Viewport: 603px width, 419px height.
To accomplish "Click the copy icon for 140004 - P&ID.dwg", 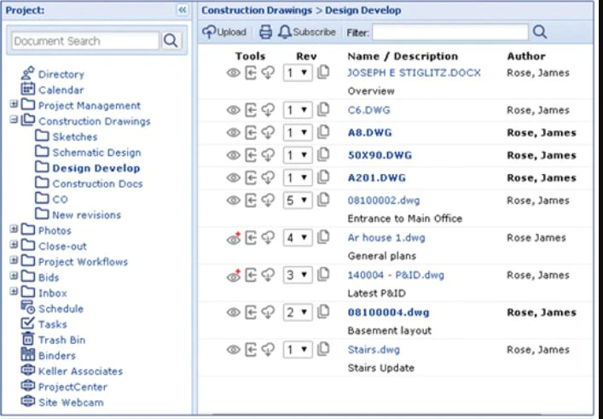I will tap(323, 274).
